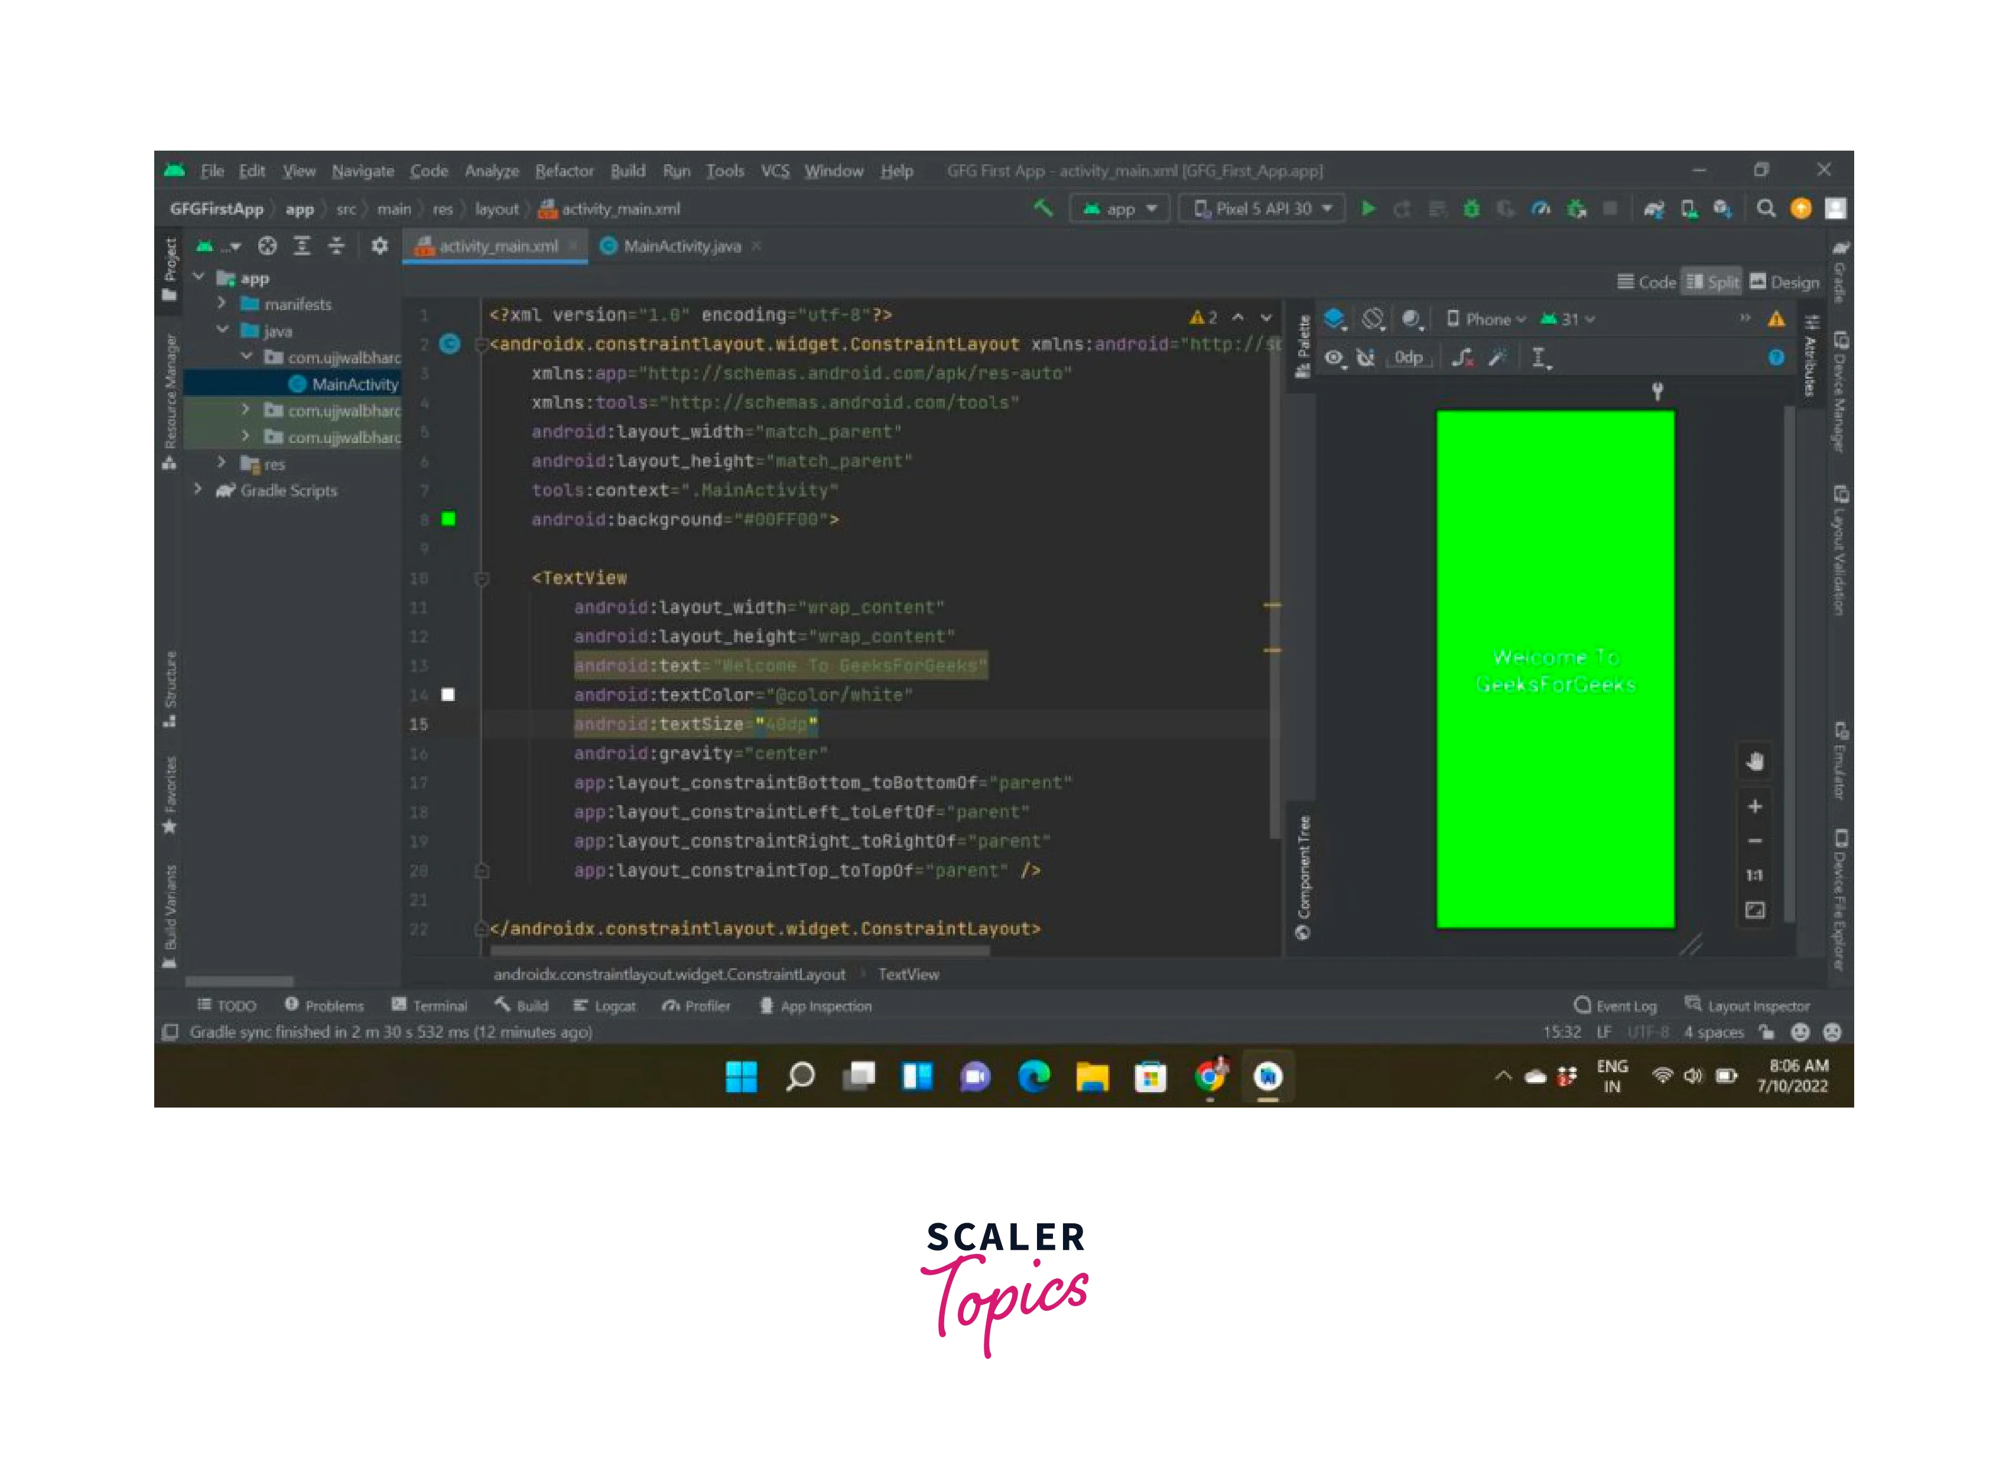
Task: Open the app run configuration dropdown
Action: (x=1120, y=209)
